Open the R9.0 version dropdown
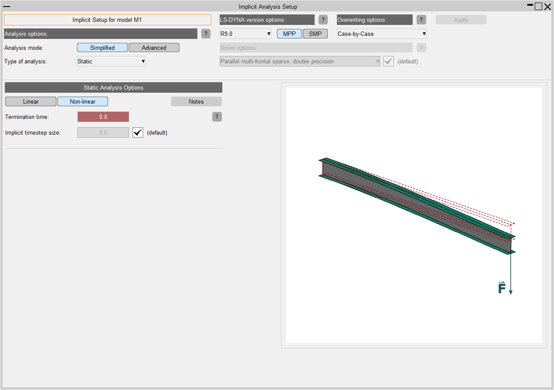This screenshot has height=390, width=554. [245, 34]
